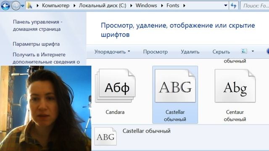Viewport: 269px width, 151px height.
Task: Select the Centaur Abg font thumbnail
Action: pyautogui.click(x=235, y=86)
